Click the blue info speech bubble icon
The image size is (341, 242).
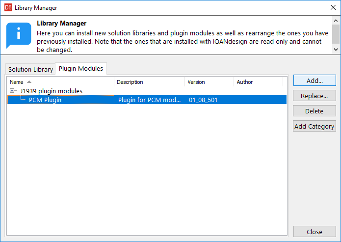[x=19, y=35]
